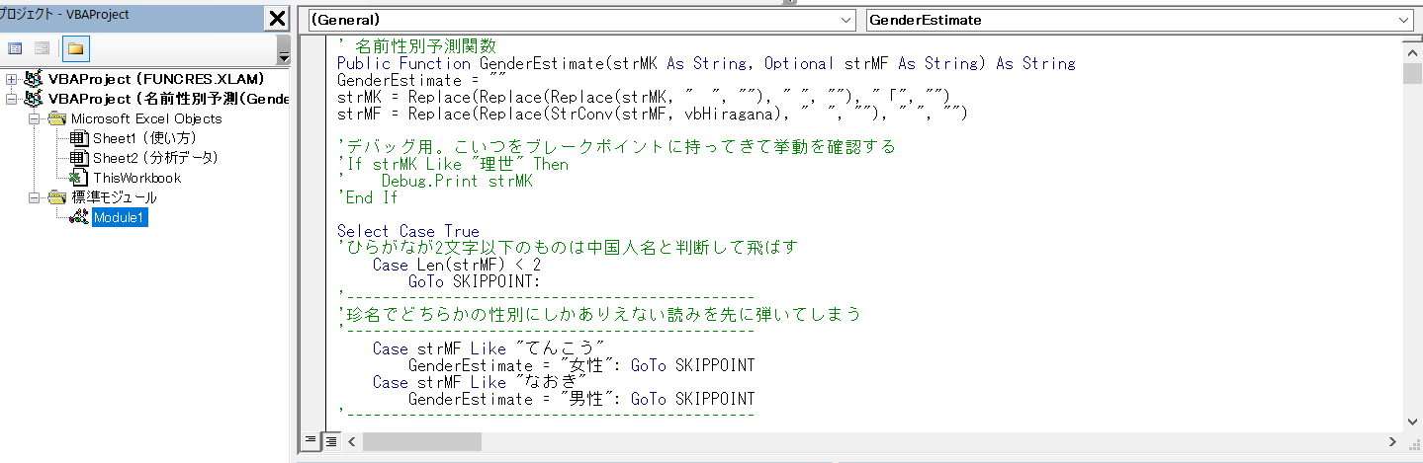Viewport: 1423px width, 463px height.
Task: Click the Sheet1 worksheet icon
Action: pyautogui.click(x=79, y=138)
